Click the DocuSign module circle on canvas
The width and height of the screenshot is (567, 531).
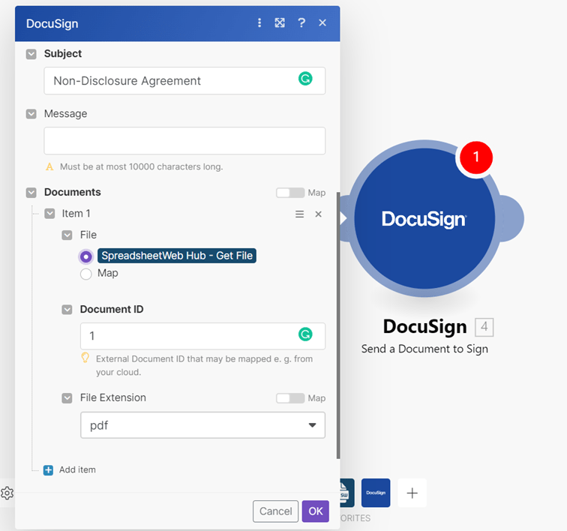pos(424,219)
